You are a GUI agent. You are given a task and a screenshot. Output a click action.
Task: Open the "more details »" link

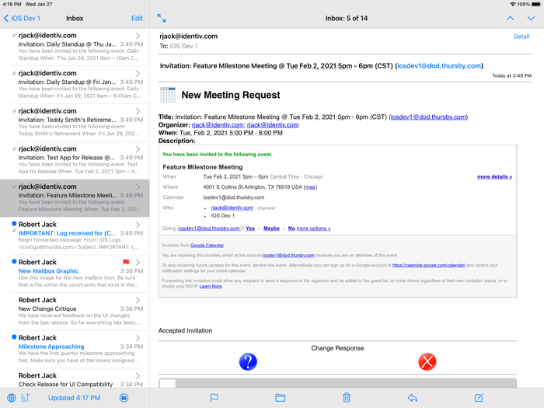tap(494, 176)
